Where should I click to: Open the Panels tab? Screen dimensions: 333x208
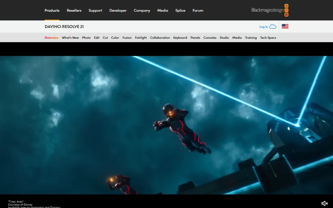[x=195, y=37]
